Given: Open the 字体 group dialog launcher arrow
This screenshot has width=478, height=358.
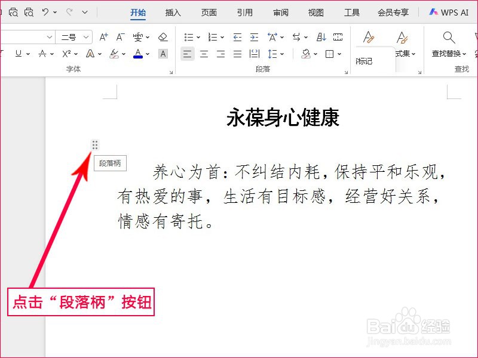Looking at the screenshot, I should (x=171, y=72).
